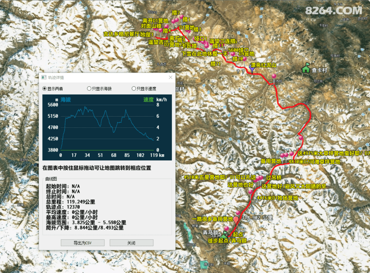Click the pink pin on route near river bend
This screenshot has width=370, height=273.
pyautogui.click(x=300, y=138)
